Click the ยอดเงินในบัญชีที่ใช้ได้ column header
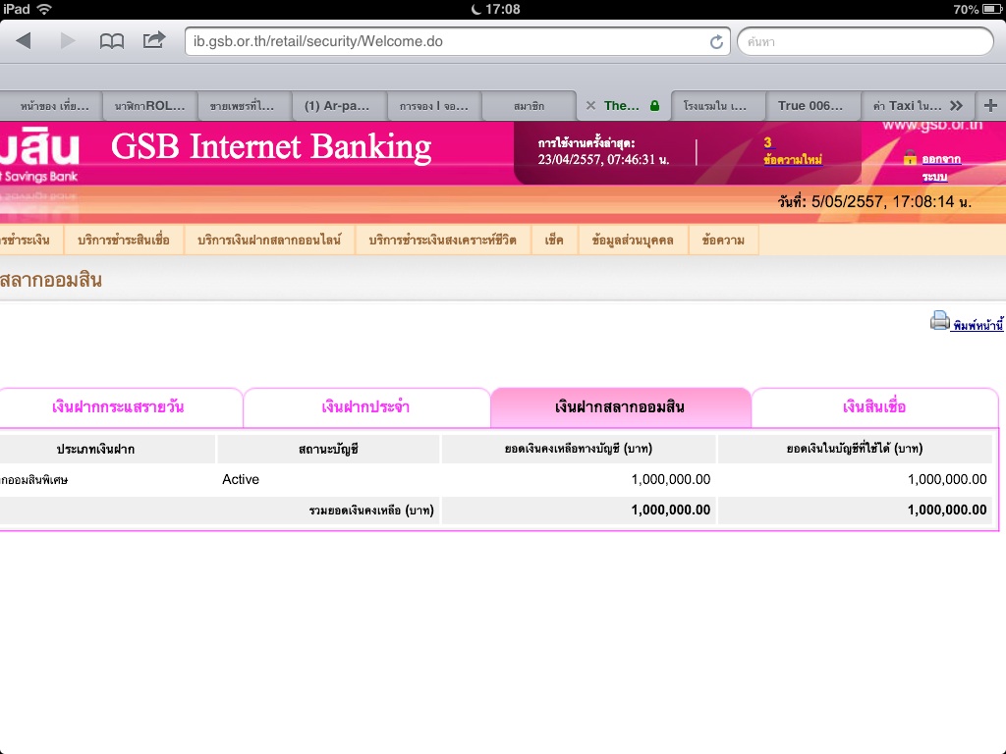 coord(856,449)
